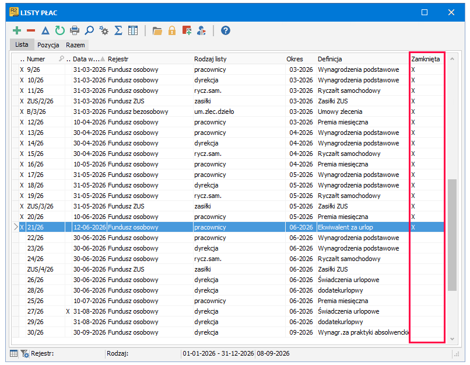Open the filter settings funnel icon

point(24,354)
